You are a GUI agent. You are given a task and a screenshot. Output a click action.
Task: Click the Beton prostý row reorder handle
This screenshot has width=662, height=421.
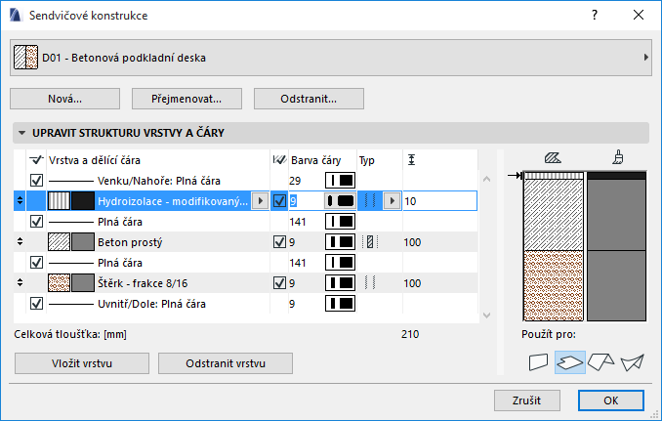(x=20, y=242)
